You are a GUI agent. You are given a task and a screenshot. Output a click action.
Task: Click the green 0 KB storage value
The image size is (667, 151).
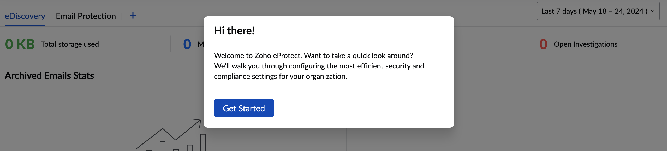pyautogui.click(x=20, y=44)
